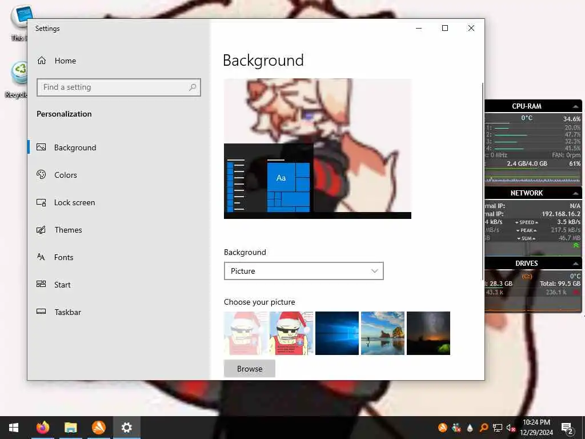Open the Lock screen settings page
The width and height of the screenshot is (585, 439).
(75, 202)
